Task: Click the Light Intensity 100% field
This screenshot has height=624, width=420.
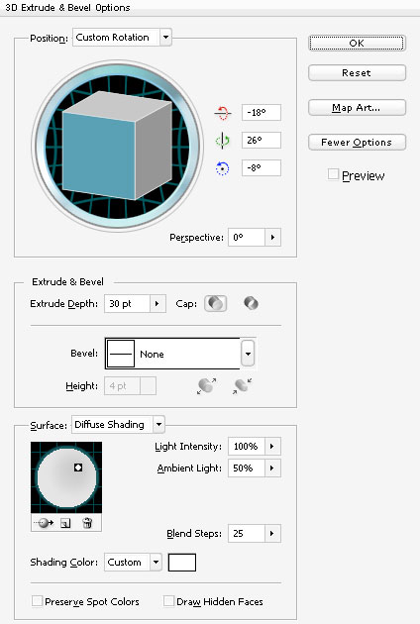Action: tap(247, 446)
